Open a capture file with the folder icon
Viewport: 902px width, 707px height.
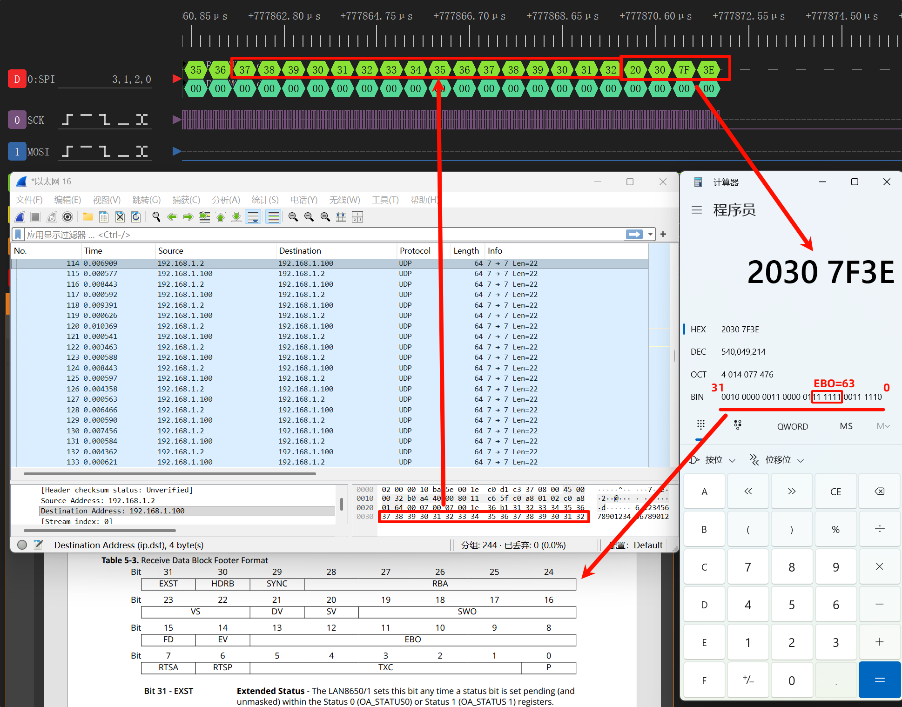click(88, 217)
